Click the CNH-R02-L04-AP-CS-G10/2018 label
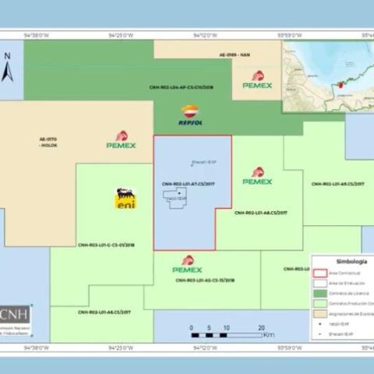 pos(182,87)
